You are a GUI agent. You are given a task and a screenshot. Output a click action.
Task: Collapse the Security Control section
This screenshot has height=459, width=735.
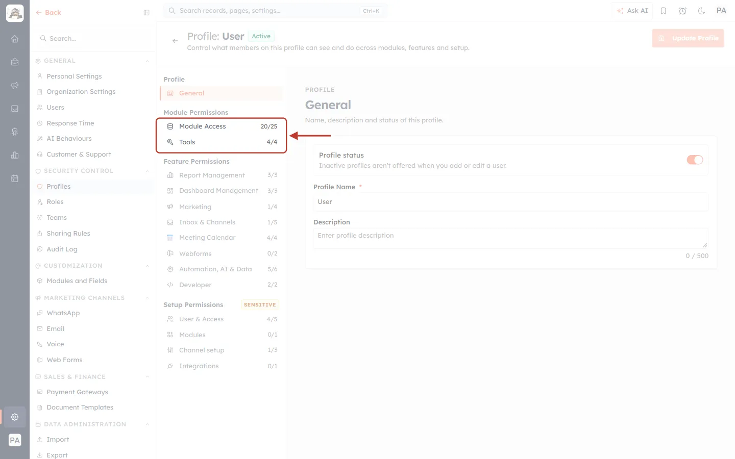click(147, 171)
